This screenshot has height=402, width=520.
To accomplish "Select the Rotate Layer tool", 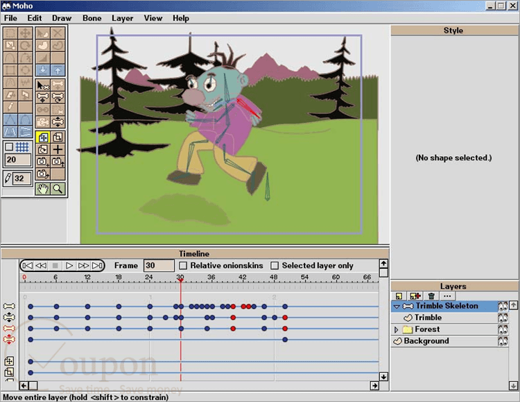I will click(43, 149).
